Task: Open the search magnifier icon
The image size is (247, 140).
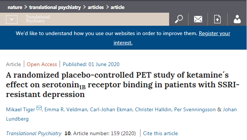Action: 179,19
